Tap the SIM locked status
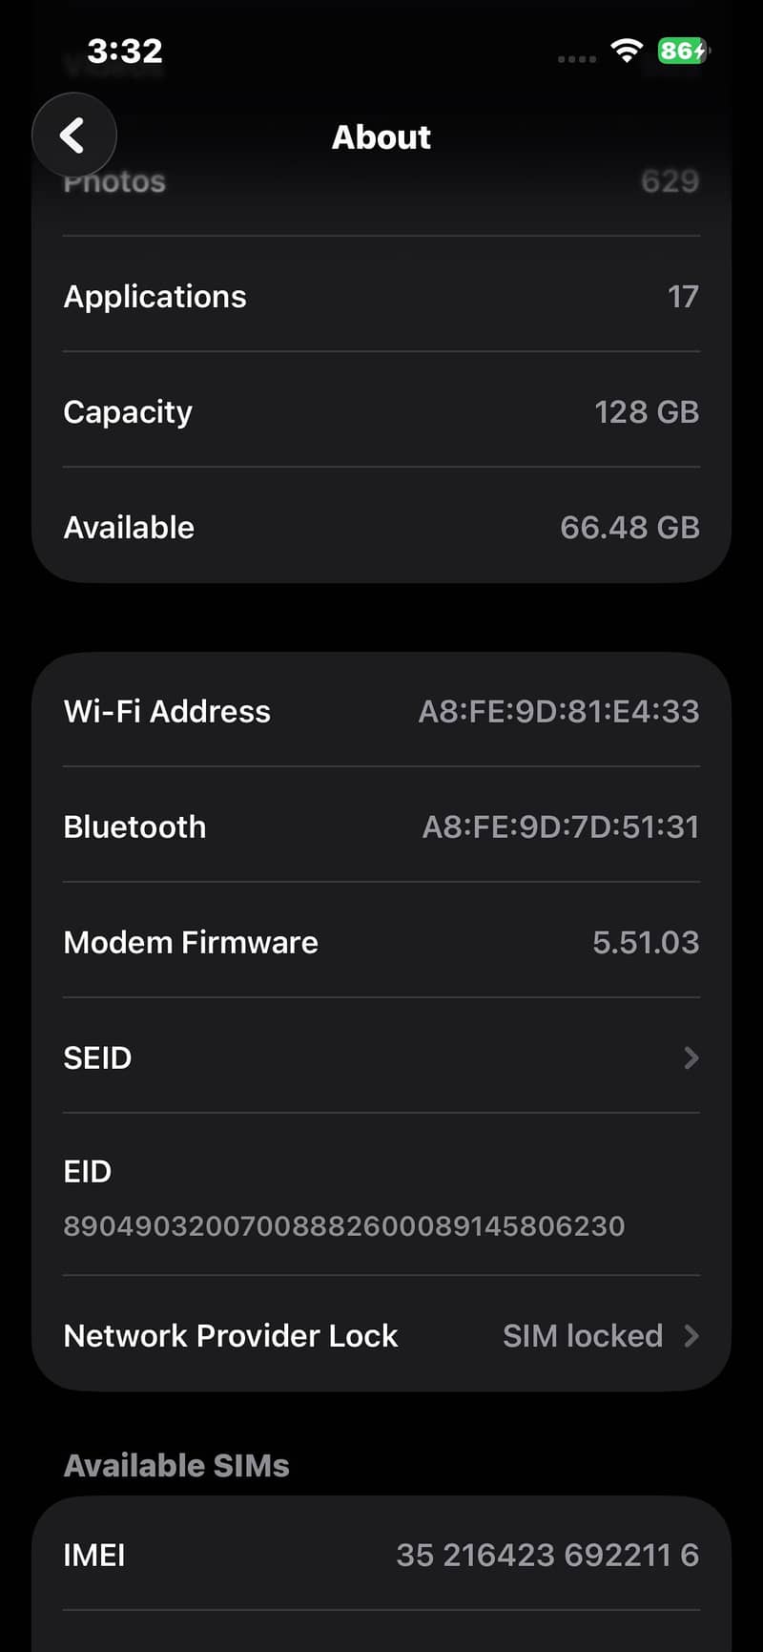763x1652 pixels. (x=582, y=1335)
